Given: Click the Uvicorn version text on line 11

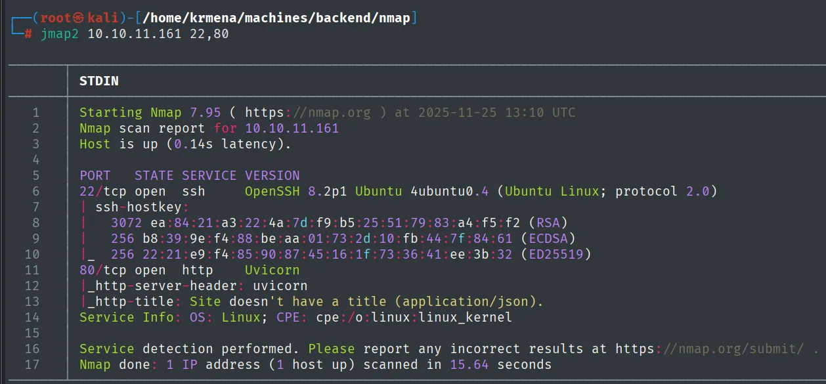Looking at the screenshot, I should pos(272,270).
